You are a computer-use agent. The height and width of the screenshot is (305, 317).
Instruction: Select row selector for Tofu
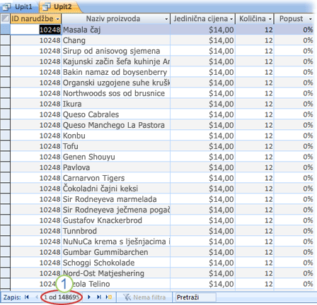(x=5, y=146)
